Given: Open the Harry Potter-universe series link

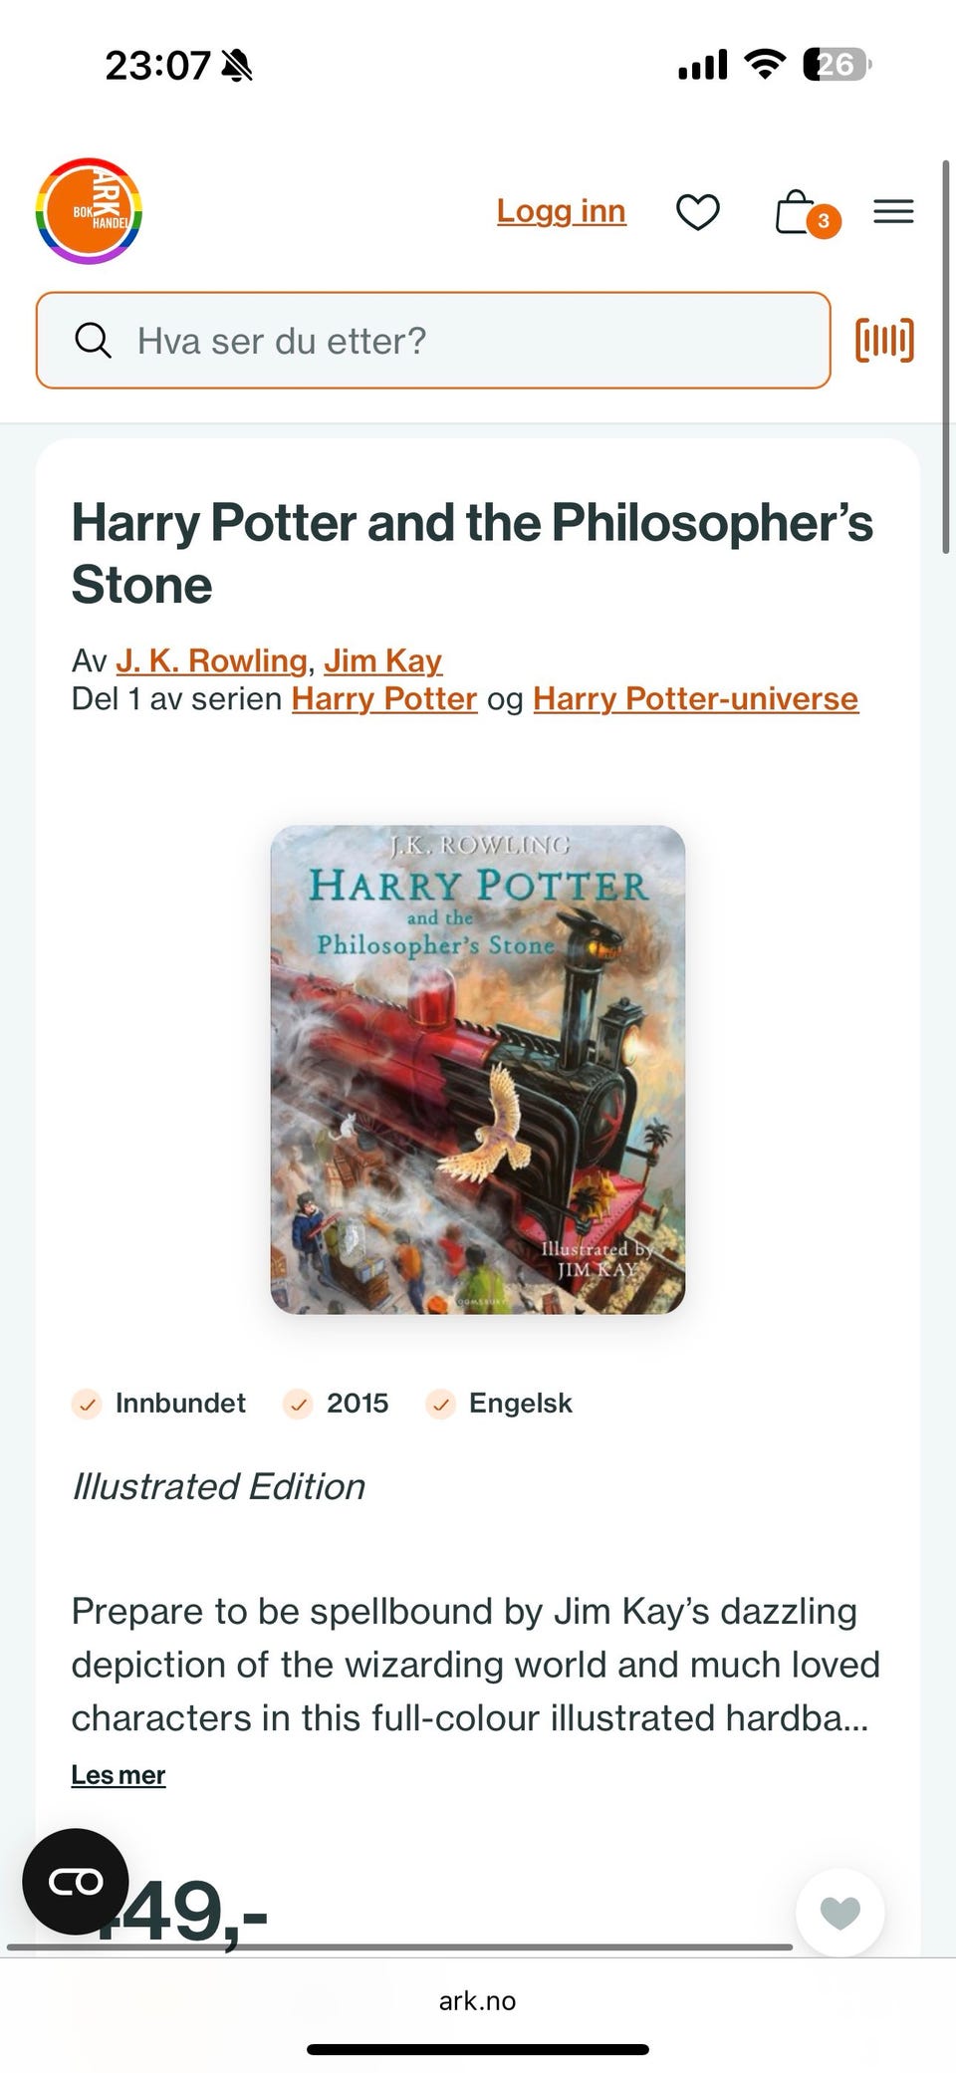Looking at the screenshot, I should point(695,698).
